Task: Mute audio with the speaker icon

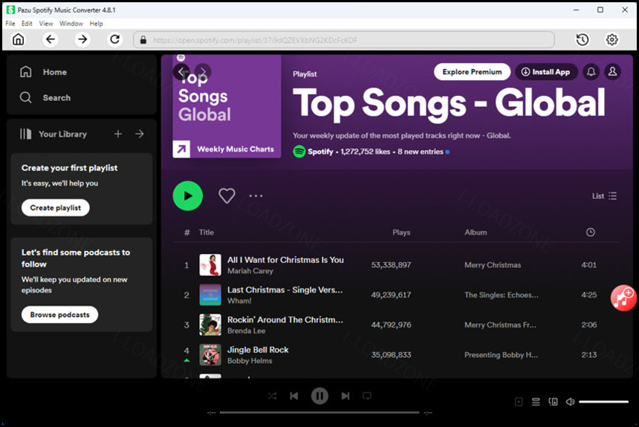Action: [570, 402]
